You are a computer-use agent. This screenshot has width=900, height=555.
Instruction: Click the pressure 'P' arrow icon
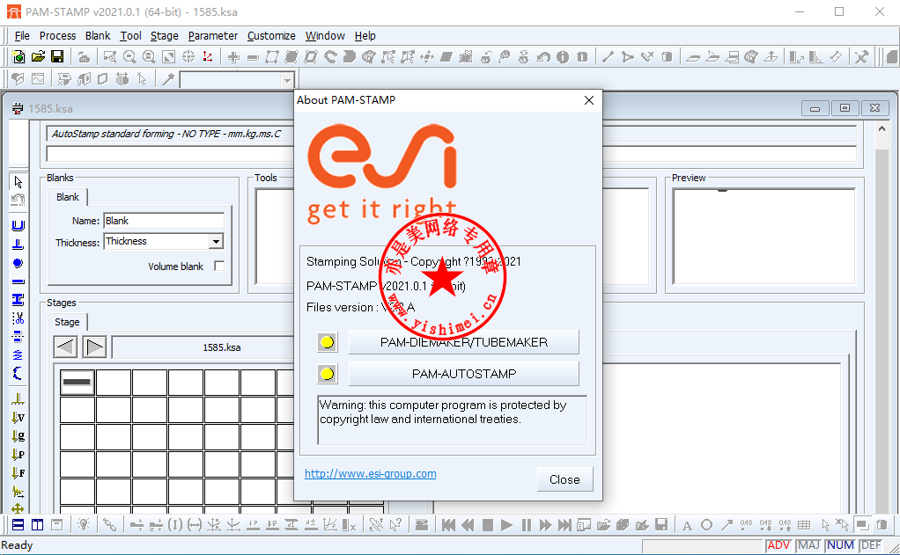pyautogui.click(x=18, y=455)
